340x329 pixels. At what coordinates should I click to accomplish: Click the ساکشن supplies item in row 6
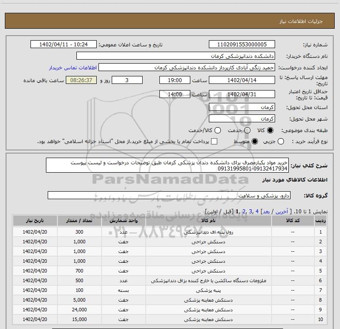(x=208, y=280)
